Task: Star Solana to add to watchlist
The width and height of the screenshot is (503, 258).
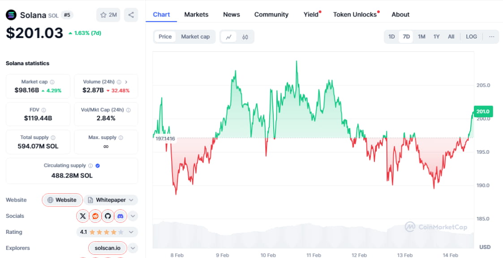Action: tap(108, 15)
